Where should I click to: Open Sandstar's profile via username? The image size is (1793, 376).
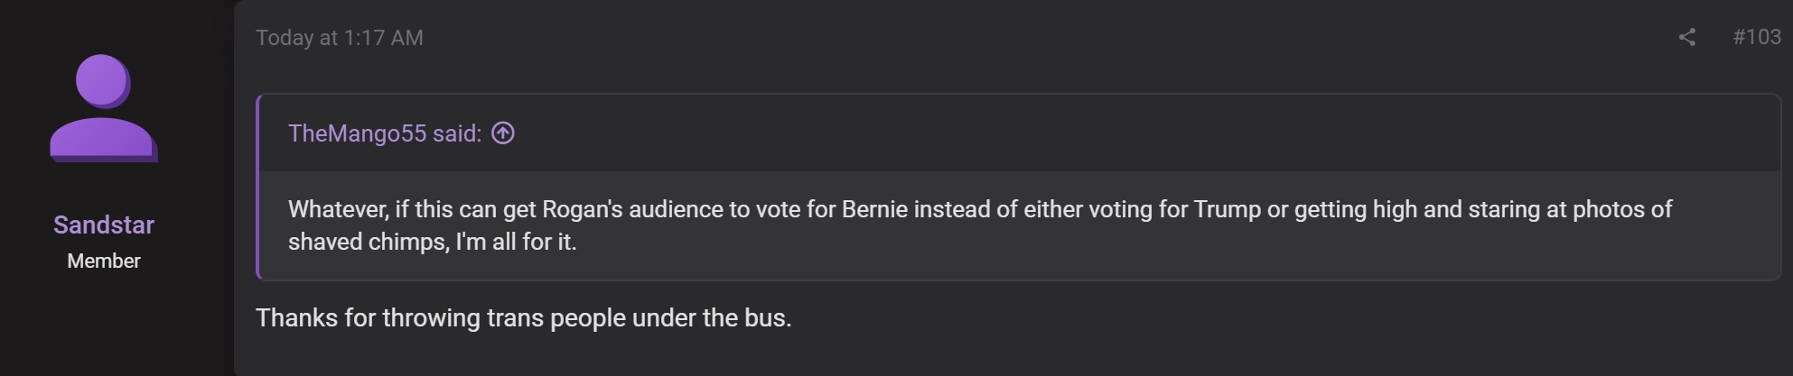[104, 225]
